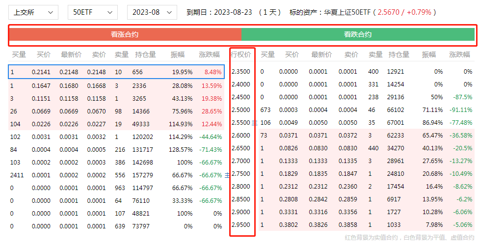Click put latest price 0.3826
Viewport: 479px width, 249px height.
coord(321,225)
